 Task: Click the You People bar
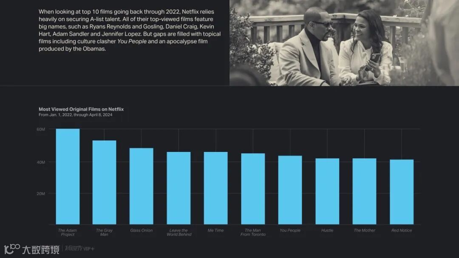tap(290, 190)
